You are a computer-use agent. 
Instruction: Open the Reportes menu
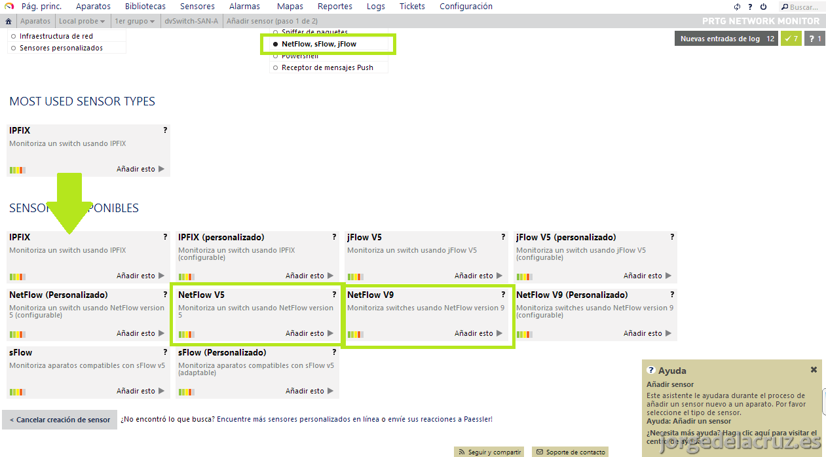tap(335, 7)
